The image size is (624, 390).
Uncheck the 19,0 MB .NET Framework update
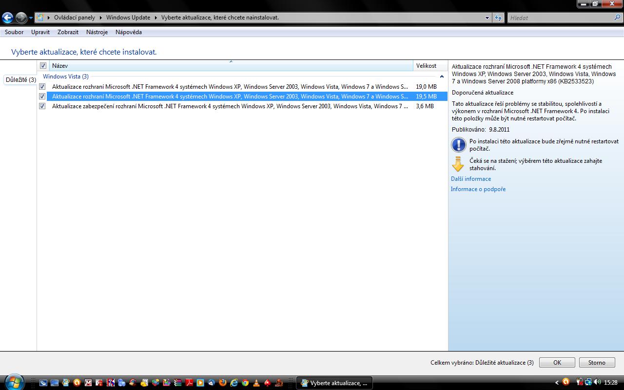coord(42,87)
